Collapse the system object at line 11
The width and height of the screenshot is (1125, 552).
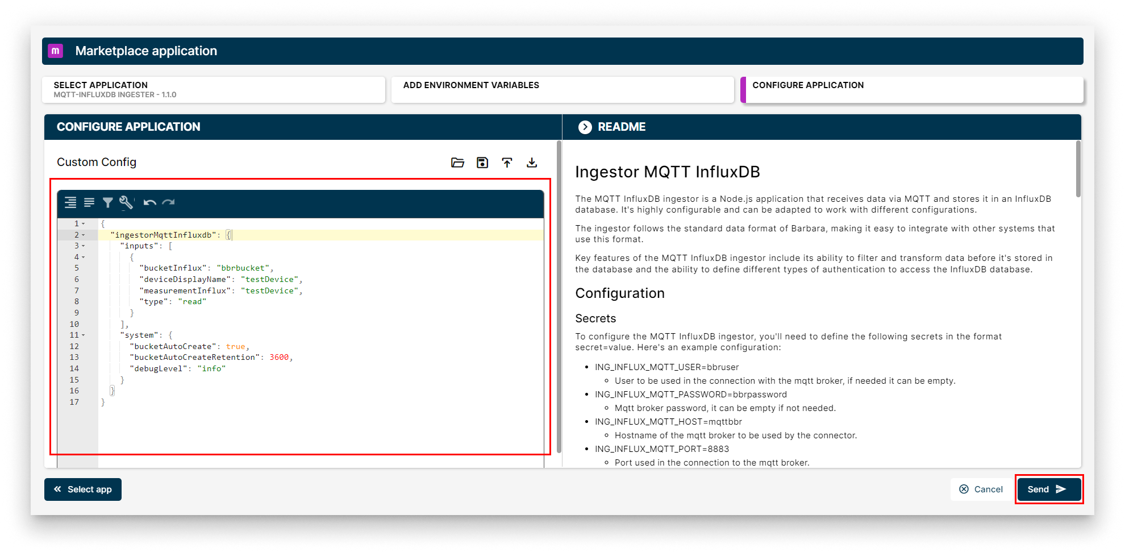83,335
